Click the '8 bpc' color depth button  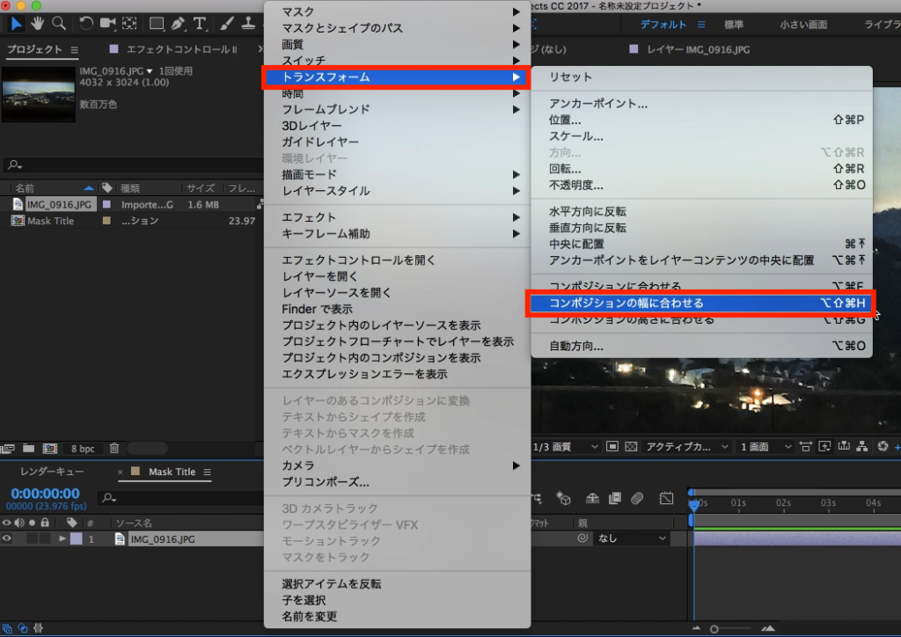click(x=83, y=449)
